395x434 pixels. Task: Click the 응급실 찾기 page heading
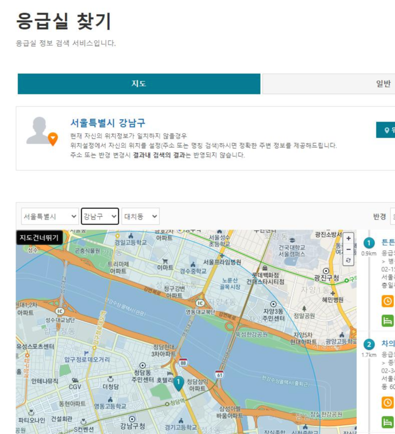point(64,21)
